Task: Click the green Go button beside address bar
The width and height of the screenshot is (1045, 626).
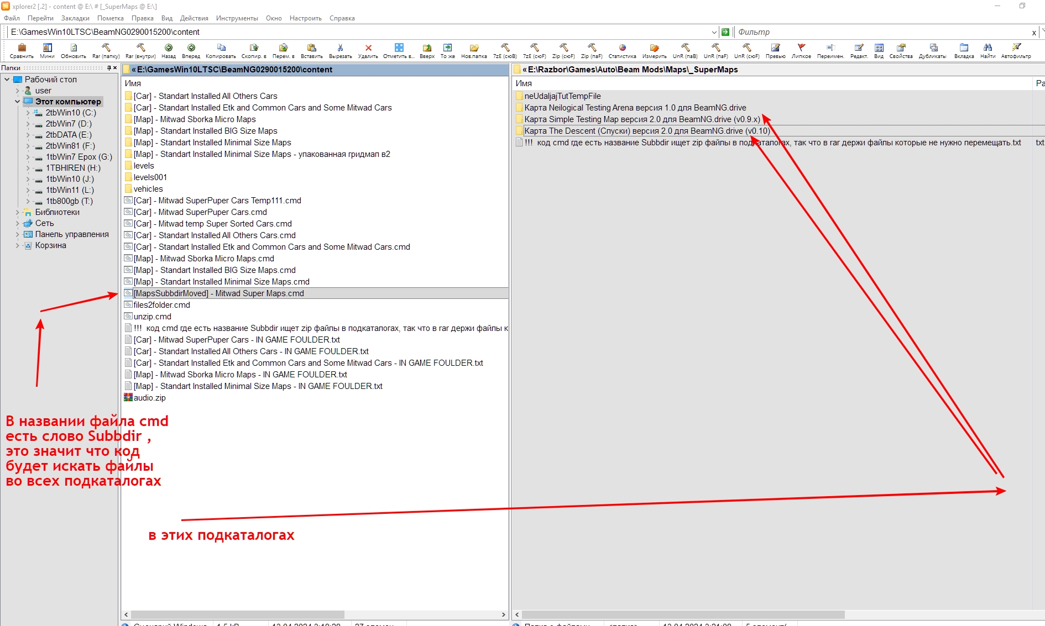Action: tap(725, 32)
